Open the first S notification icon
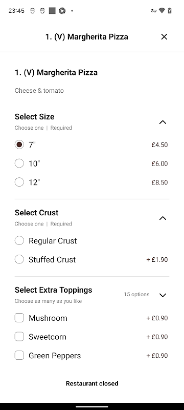 coord(32,11)
